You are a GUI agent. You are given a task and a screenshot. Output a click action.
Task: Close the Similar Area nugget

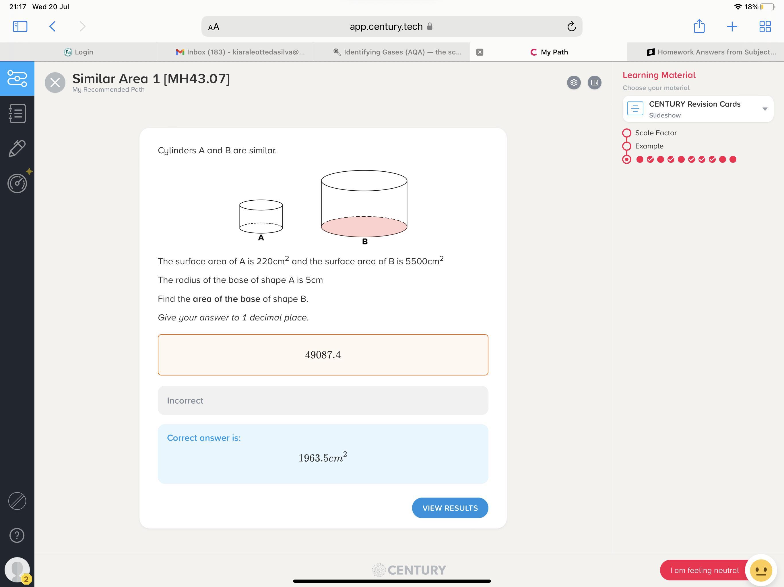[55, 83]
